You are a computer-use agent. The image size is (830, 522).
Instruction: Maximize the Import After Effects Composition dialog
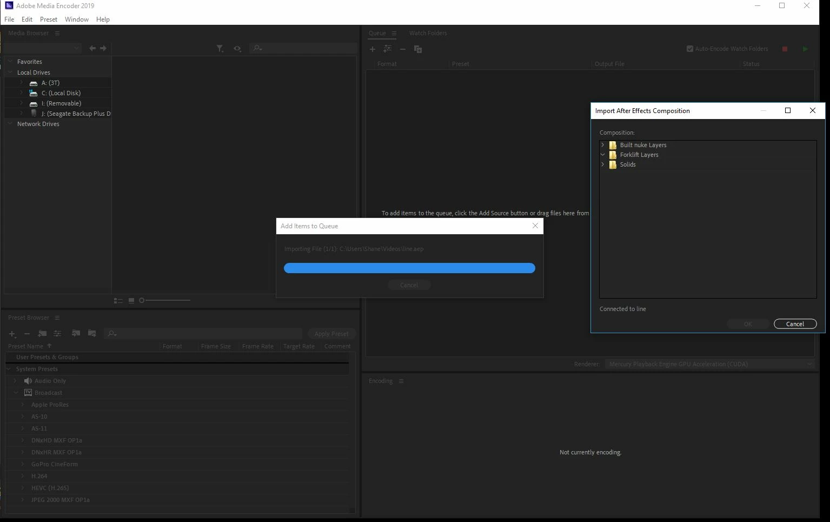[x=788, y=110]
